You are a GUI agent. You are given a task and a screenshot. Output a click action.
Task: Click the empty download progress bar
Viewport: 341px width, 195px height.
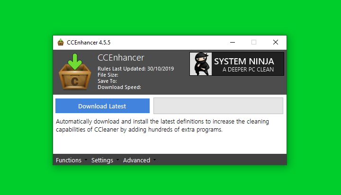click(x=218, y=106)
